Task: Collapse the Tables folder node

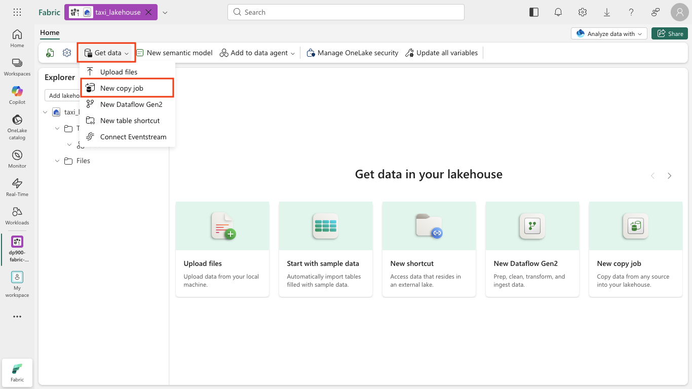Action: tap(57, 129)
